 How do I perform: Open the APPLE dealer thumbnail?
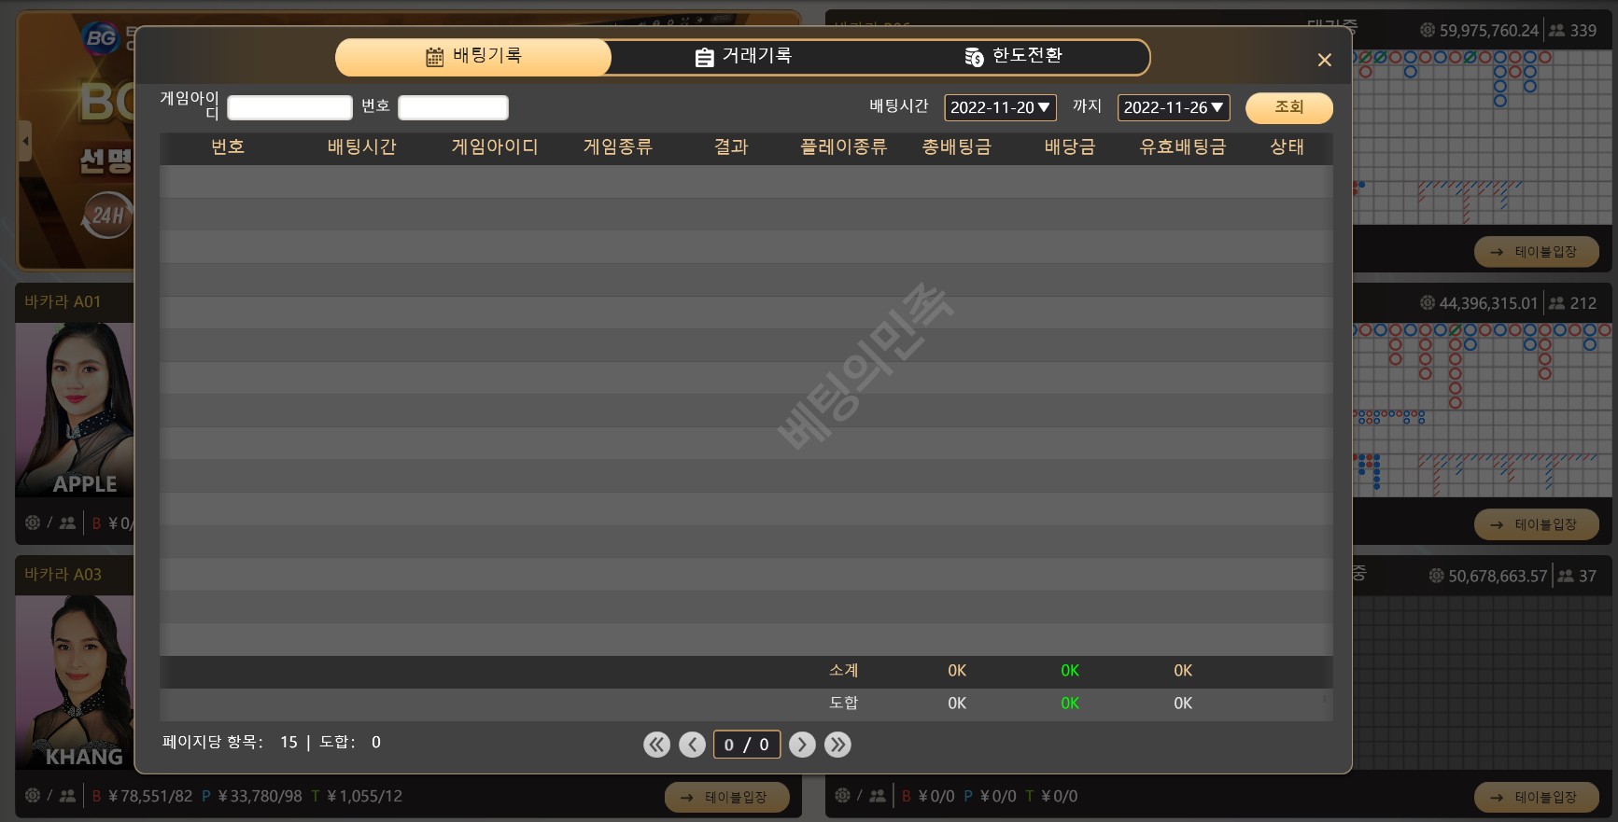76,409
